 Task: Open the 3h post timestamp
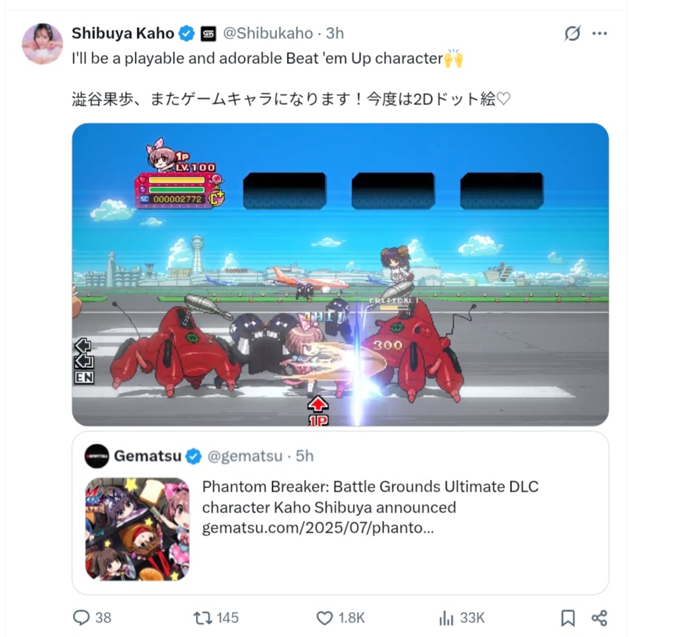click(x=335, y=33)
